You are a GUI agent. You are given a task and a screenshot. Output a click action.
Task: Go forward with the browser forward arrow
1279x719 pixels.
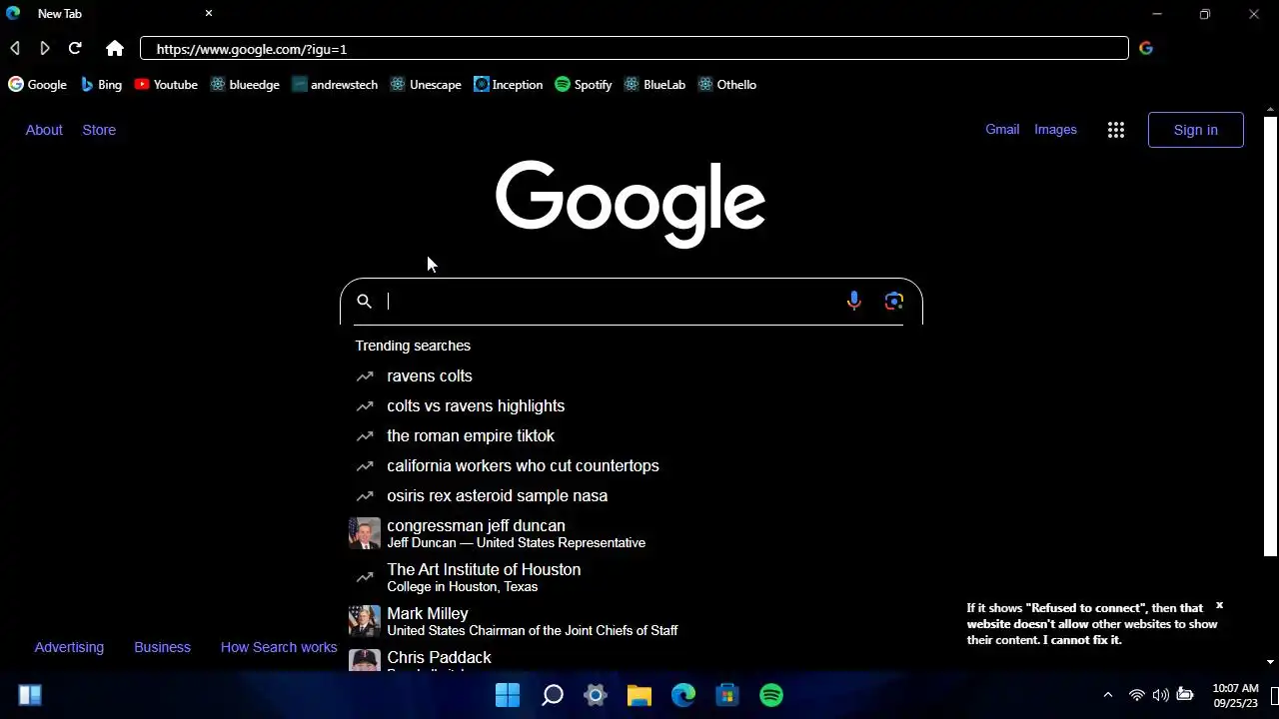(44, 48)
